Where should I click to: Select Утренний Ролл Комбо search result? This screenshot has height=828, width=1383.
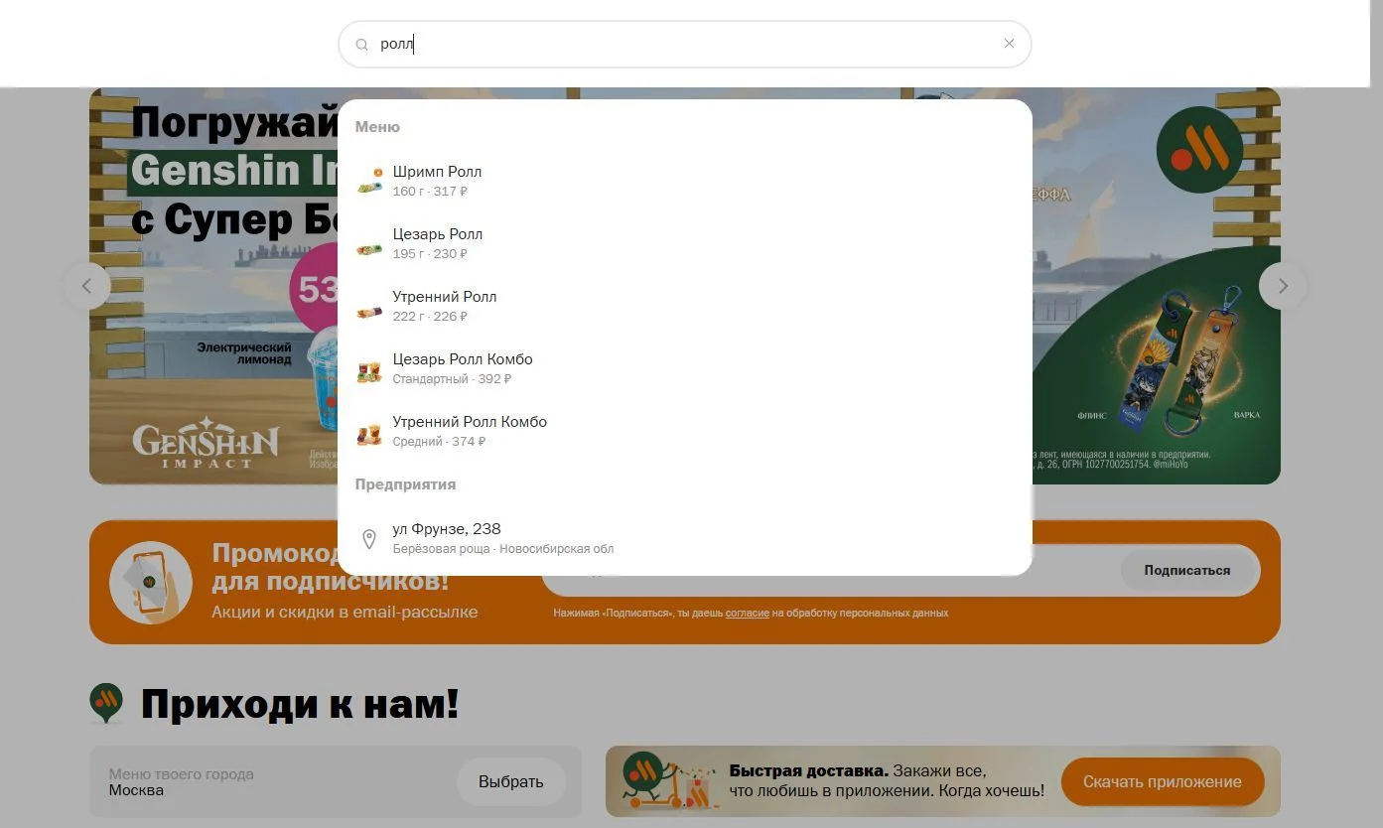685,431
